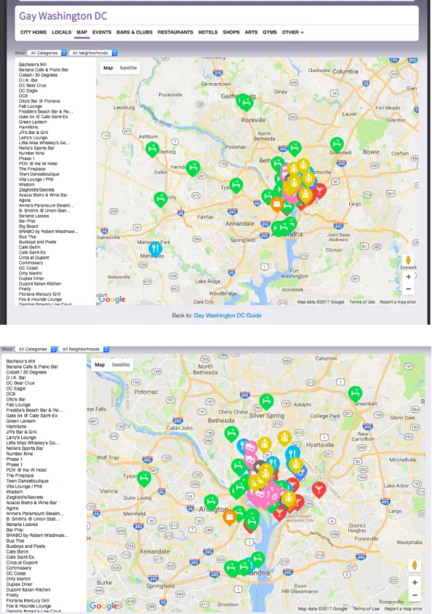This screenshot has width=432, height=614.
Task: Click green hotel marker near Tysons on lower map
Action: (x=144, y=479)
